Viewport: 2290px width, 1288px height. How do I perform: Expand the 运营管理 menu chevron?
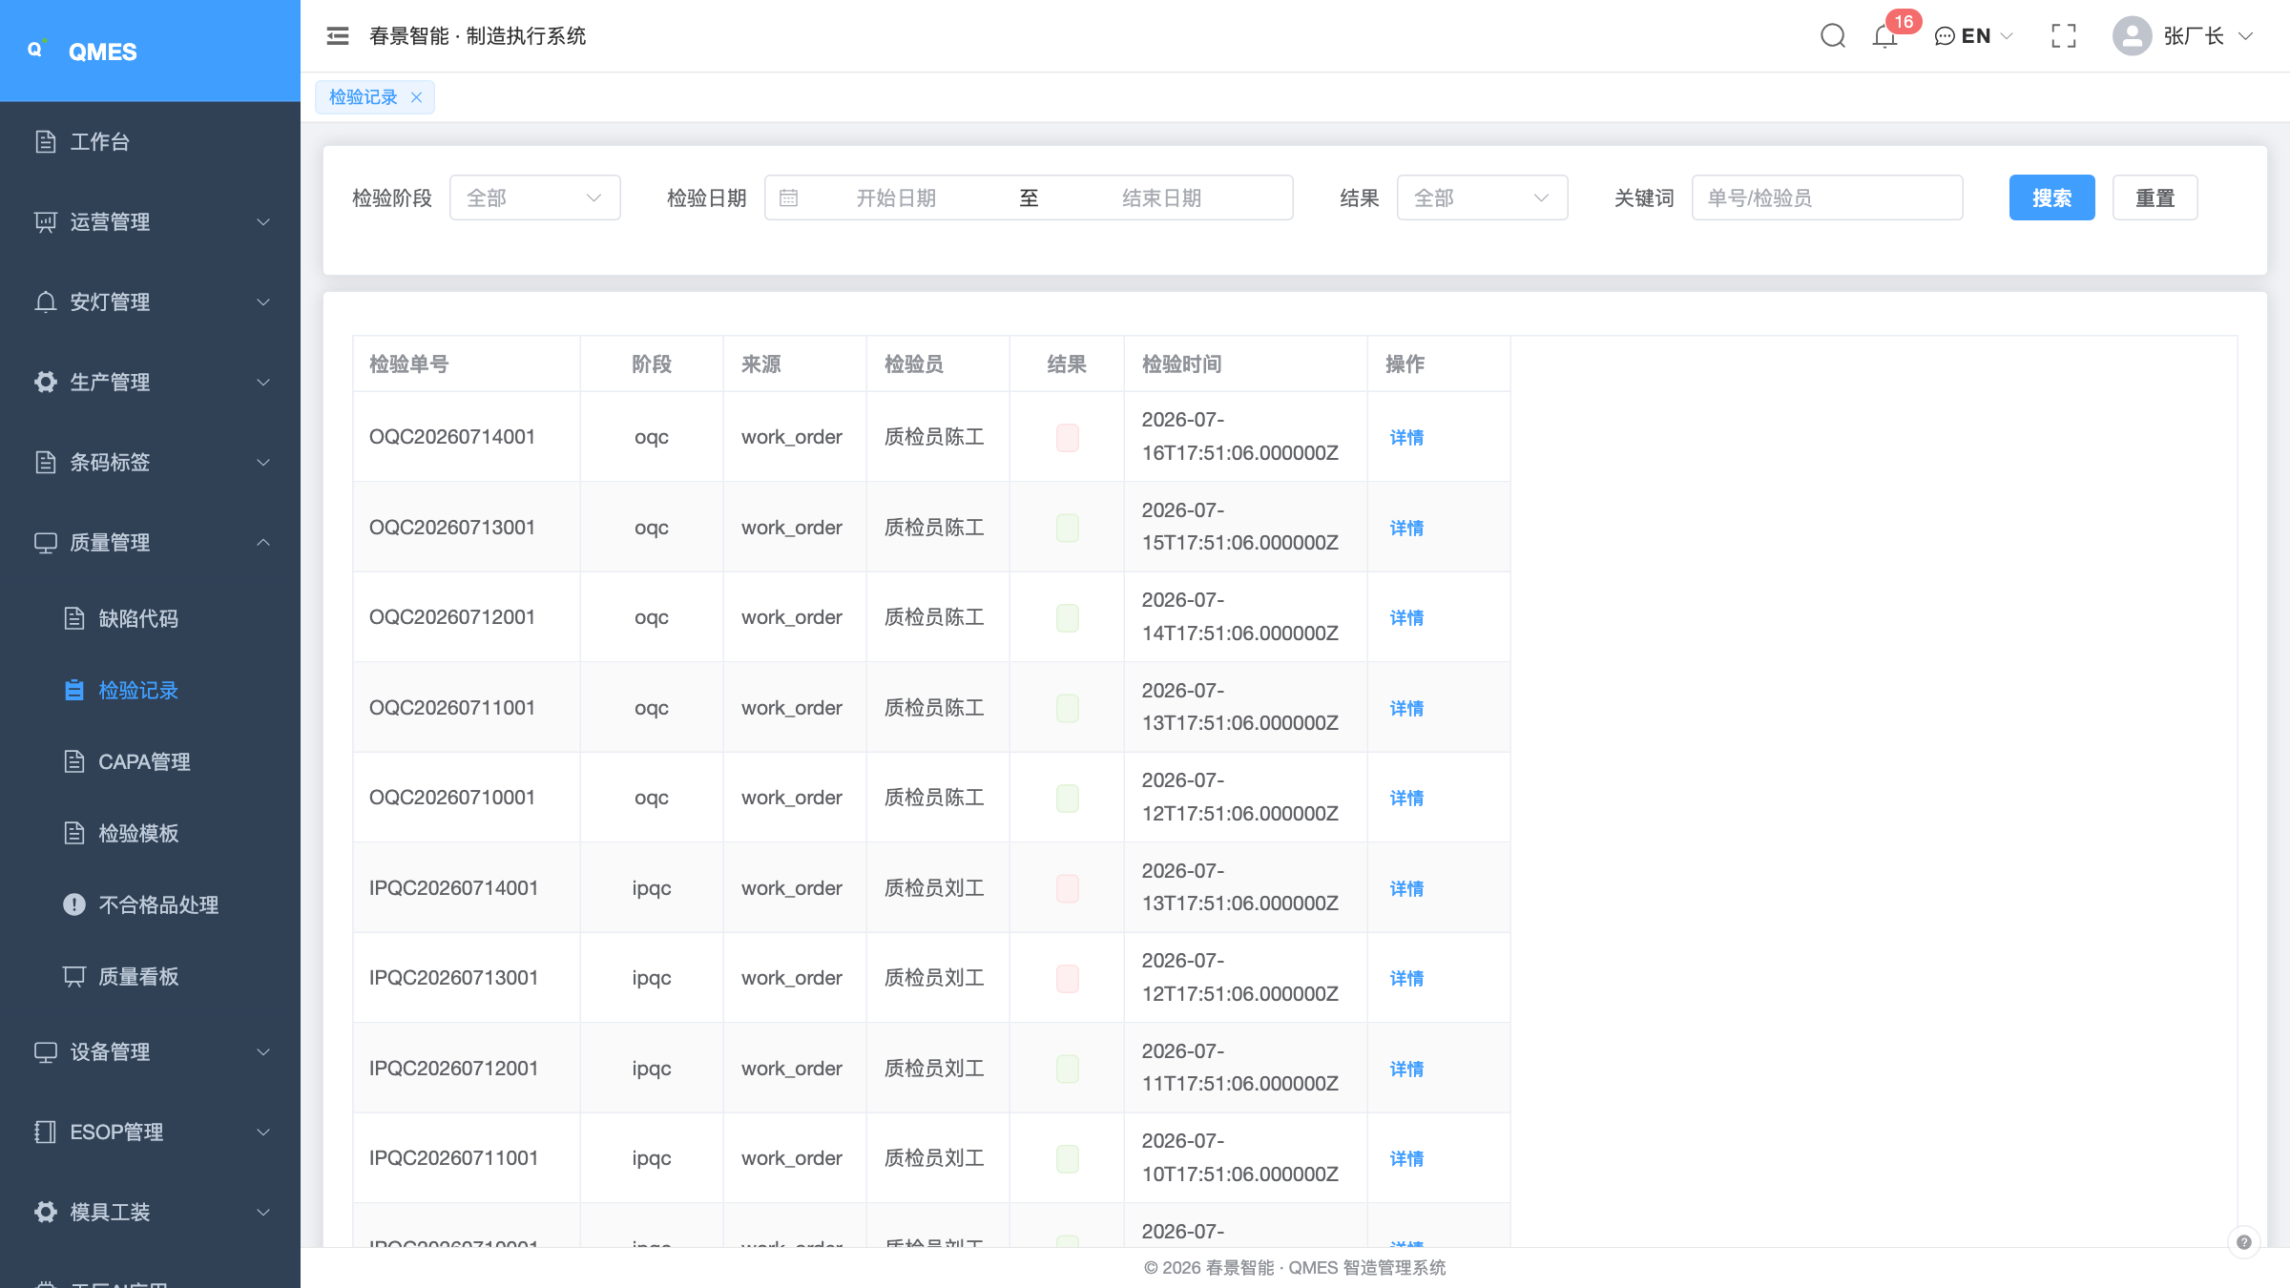tap(264, 222)
